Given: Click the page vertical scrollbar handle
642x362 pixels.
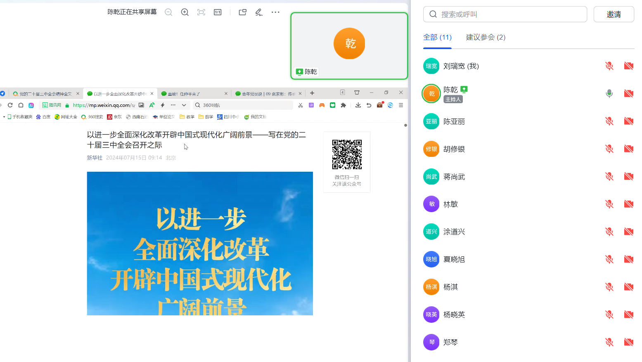Looking at the screenshot, I should (x=405, y=125).
